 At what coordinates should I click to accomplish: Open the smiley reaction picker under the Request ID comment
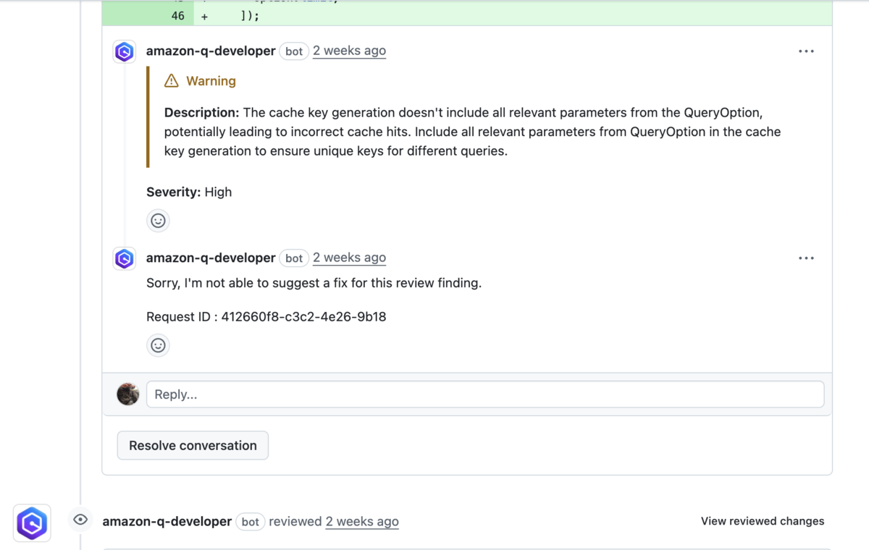(158, 345)
